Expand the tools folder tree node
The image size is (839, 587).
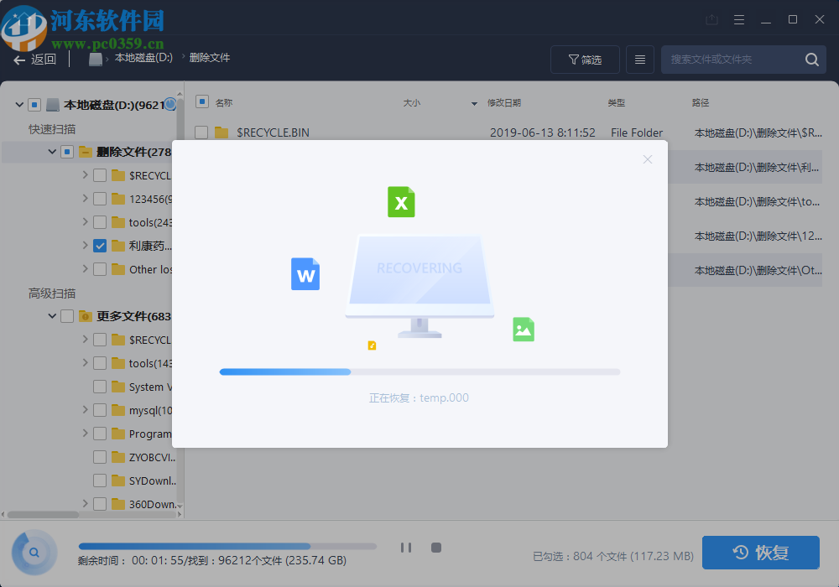point(84,221)
